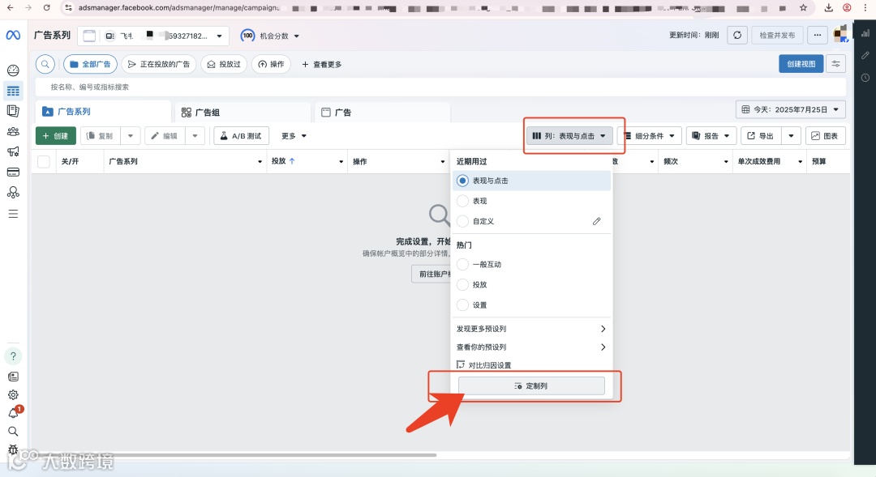
Task: Bookmark page with star icon
Action: click(x=803, y=8)
